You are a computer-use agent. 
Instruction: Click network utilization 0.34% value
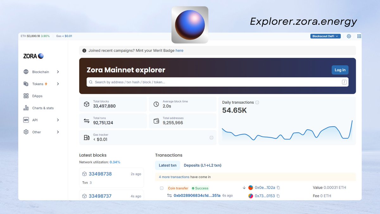[115, 162]
